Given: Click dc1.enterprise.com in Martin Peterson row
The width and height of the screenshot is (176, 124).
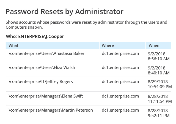Looking at the screenshot, I should [x=120, y=110].
